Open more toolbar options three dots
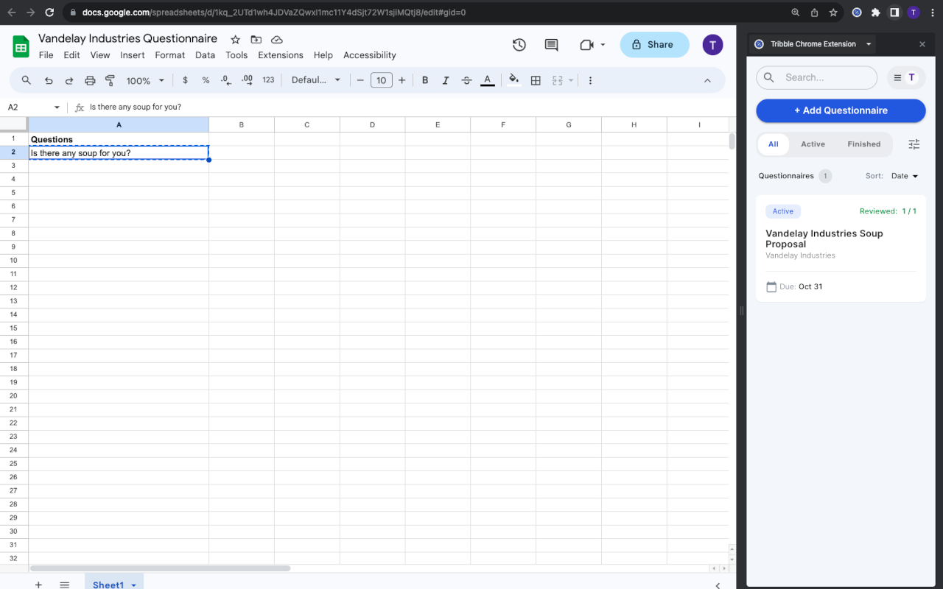The height and width of the screenshot is (589, 943). [x=590, y=80]
